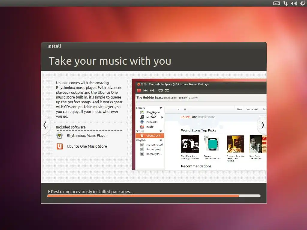The image size is (307, 230).
Task: Click the Rhythmbox preview close button
Action: [x=139, y=84]
